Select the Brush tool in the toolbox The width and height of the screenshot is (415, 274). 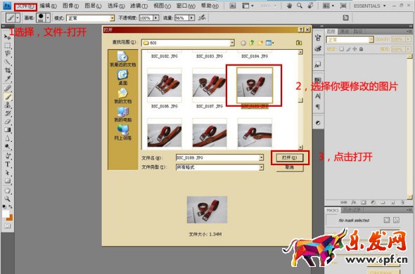(x=7, y=96)
